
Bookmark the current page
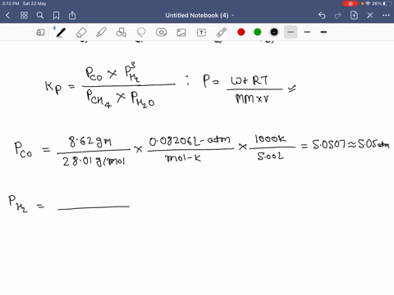[x=56, y=16]
